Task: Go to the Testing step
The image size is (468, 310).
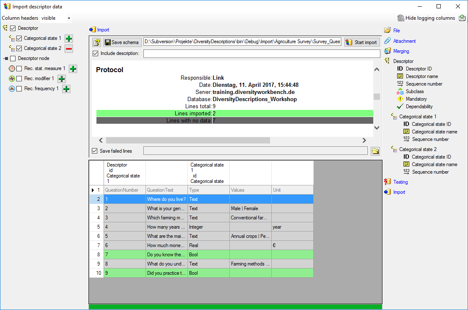Action: (400, 182)
